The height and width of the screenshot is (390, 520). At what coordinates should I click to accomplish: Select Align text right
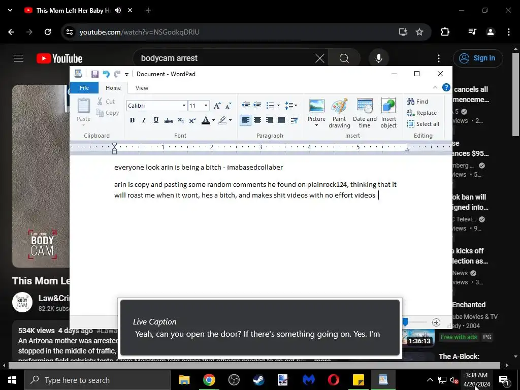[269, 120]
